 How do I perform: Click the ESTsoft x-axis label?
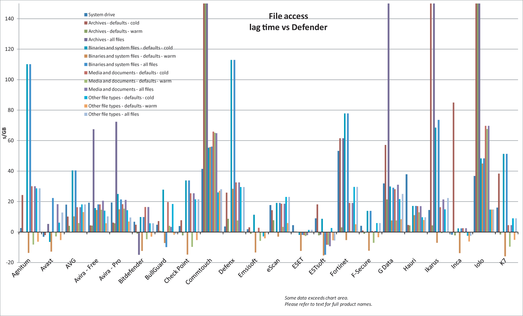(317, 266)
